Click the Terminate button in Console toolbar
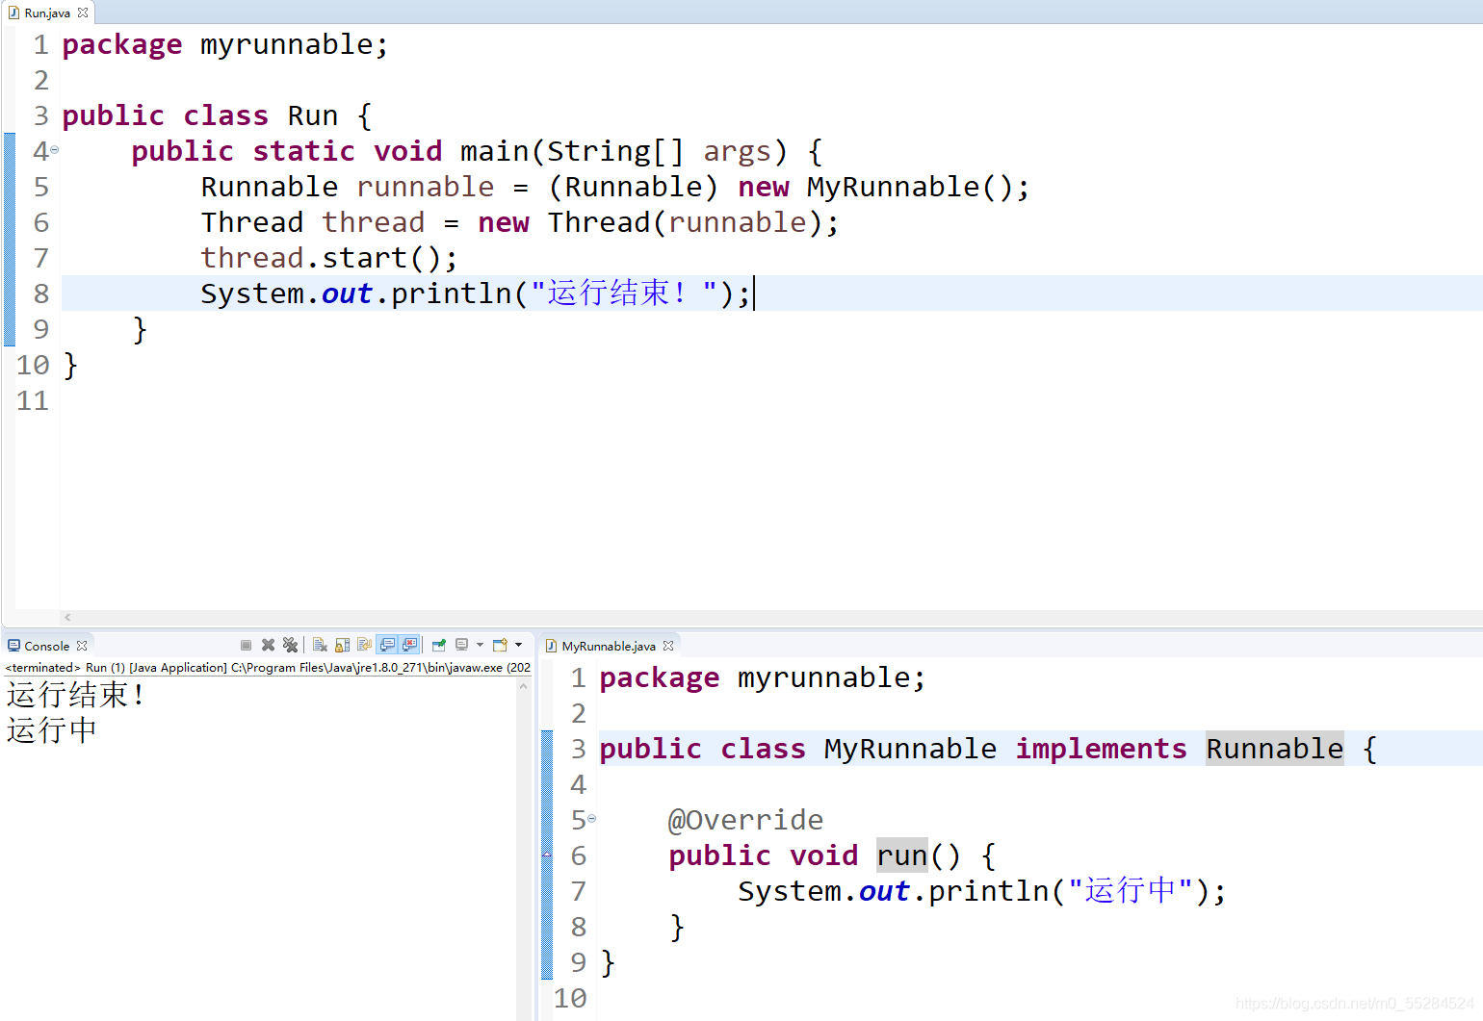Image resolution: width=1483 pixels, height=1021 pixels. (x=246, y=646)
